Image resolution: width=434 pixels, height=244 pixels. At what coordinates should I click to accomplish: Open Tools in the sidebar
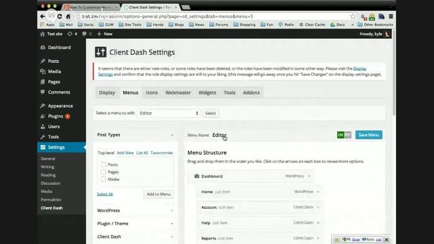[x=53, y=137]
